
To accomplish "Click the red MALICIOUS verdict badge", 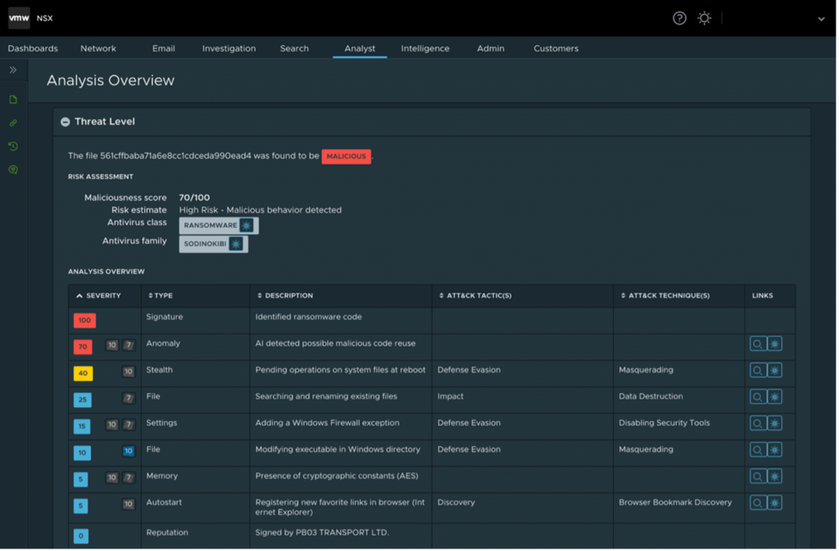I will (x=346, y=156).
